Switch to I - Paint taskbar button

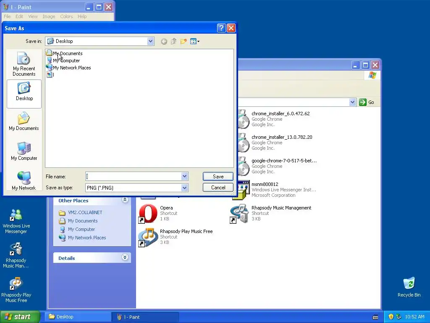(145, 317)
